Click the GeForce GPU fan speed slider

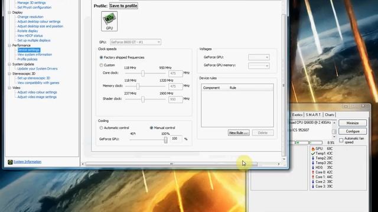point(165,140)
